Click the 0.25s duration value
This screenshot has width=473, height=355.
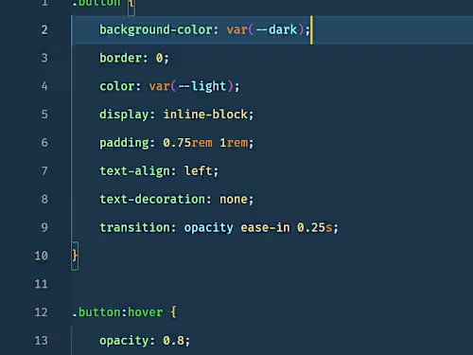coord(315,227)
